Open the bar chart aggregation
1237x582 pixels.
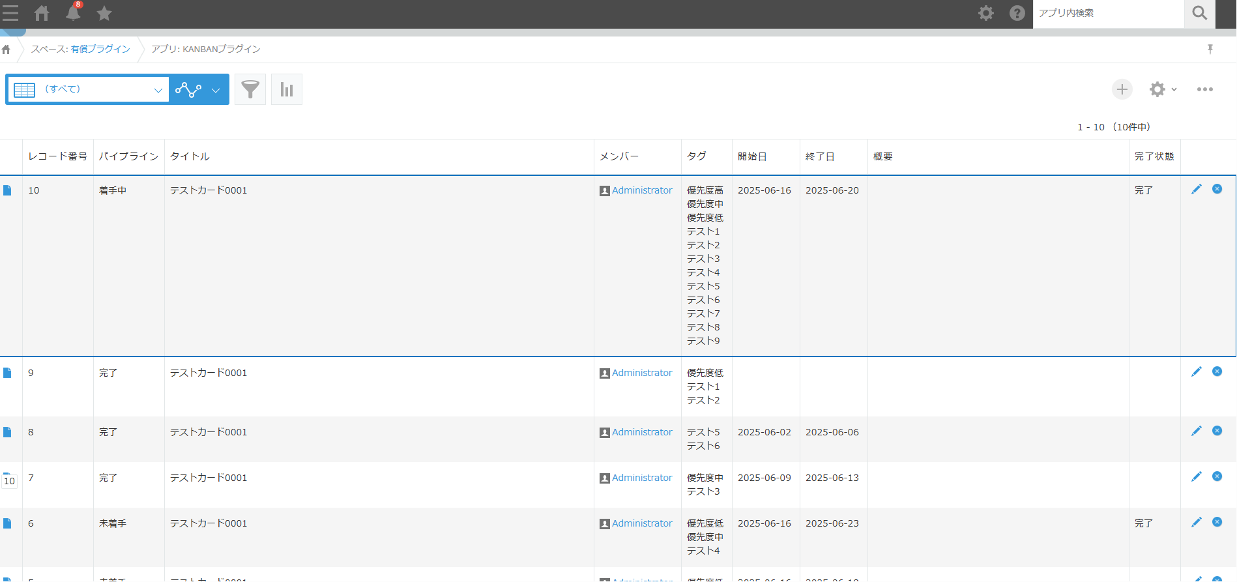tap(287, 89)
